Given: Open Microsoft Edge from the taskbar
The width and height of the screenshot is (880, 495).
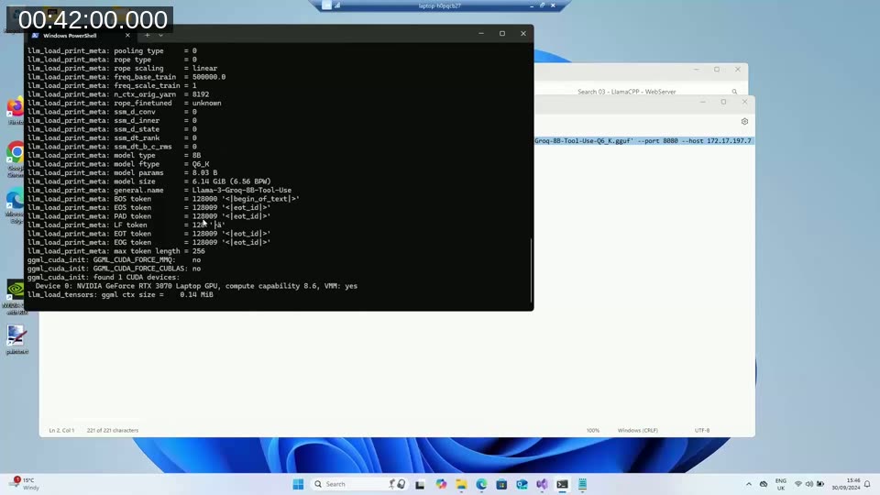Looking at the screenshot, I should coord(481,484).
